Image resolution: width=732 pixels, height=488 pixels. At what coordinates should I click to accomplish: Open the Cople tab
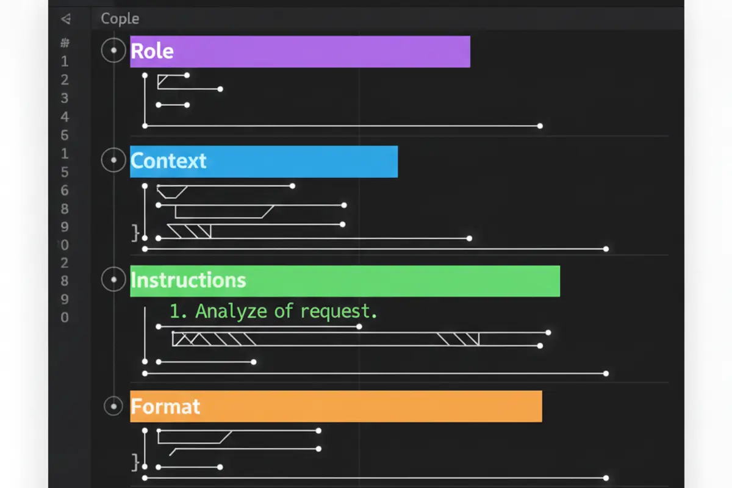click(x=120, y=19)
